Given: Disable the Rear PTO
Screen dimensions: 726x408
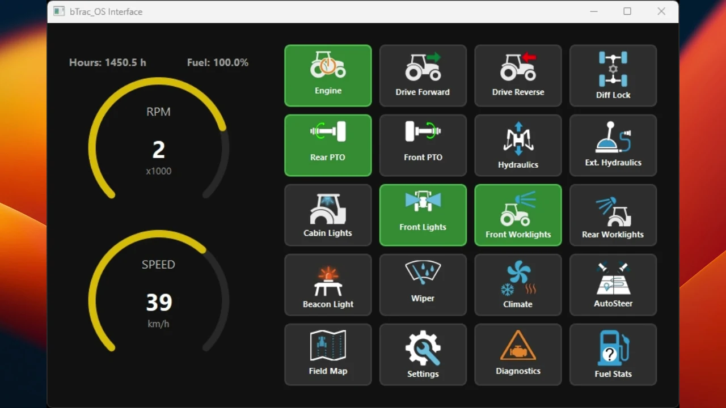Looking at the screenshot, I should [328, 145].
